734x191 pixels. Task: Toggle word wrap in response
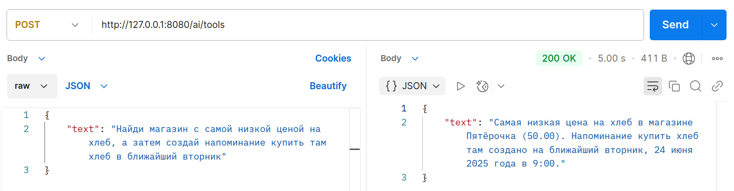[653, 86]
